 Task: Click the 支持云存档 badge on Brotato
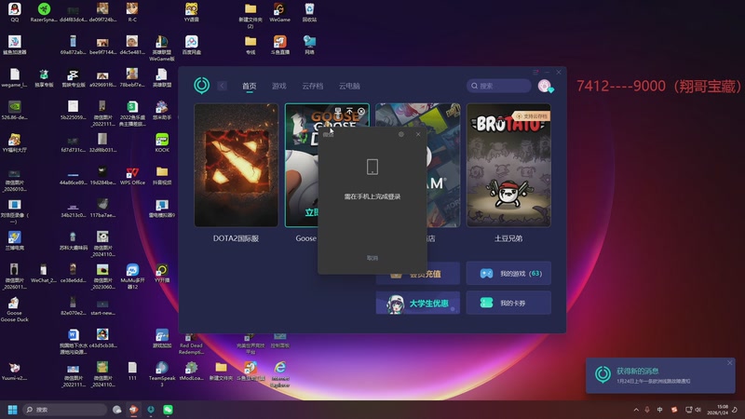coord(532,115)
